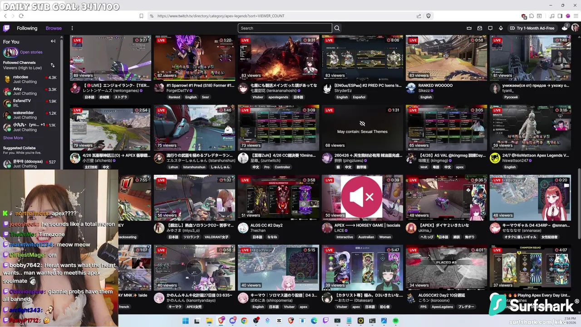
Task: Open the Following tab
Action: coord(27,28)
